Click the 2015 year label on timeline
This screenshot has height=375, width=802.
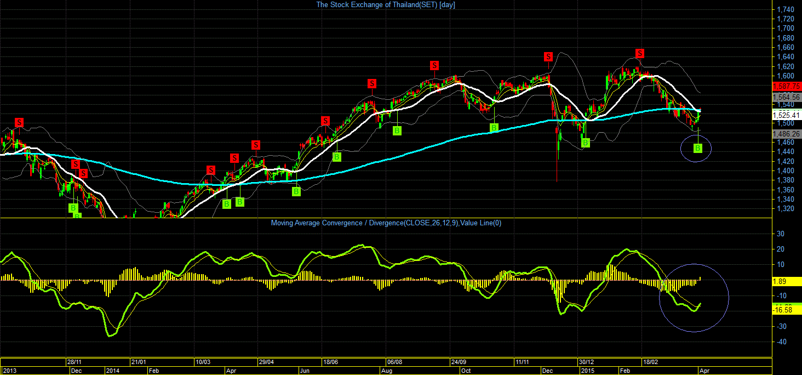coord(587,371)
